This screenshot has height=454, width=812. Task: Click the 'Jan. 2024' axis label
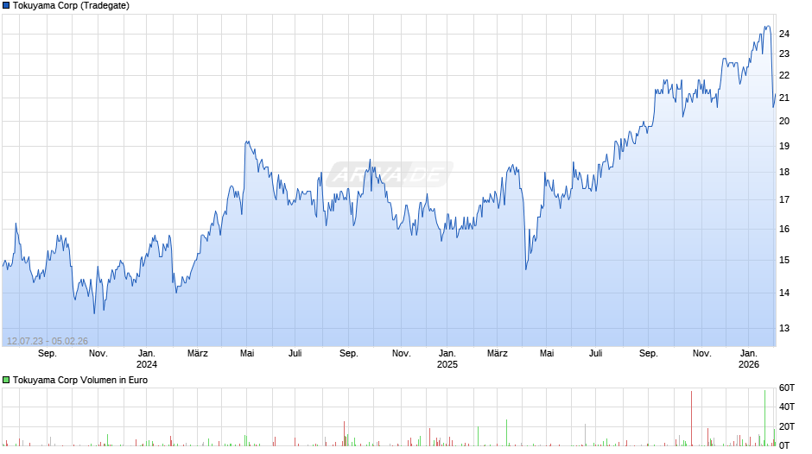coord(147,359)
